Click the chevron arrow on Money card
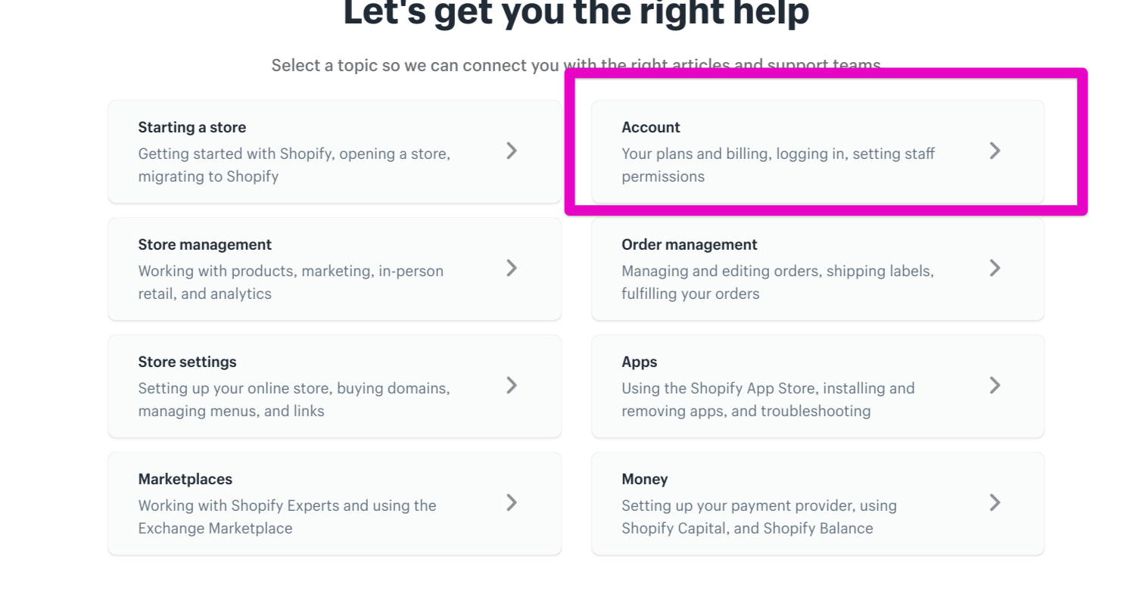 click(995, 502)
